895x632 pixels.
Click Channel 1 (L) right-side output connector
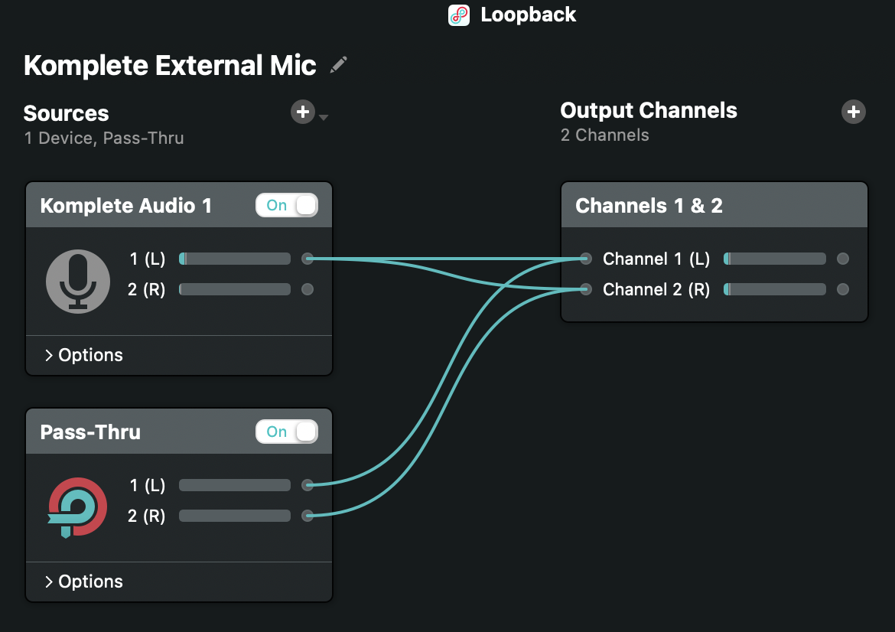pyautogui.click(x=843, y=259)
